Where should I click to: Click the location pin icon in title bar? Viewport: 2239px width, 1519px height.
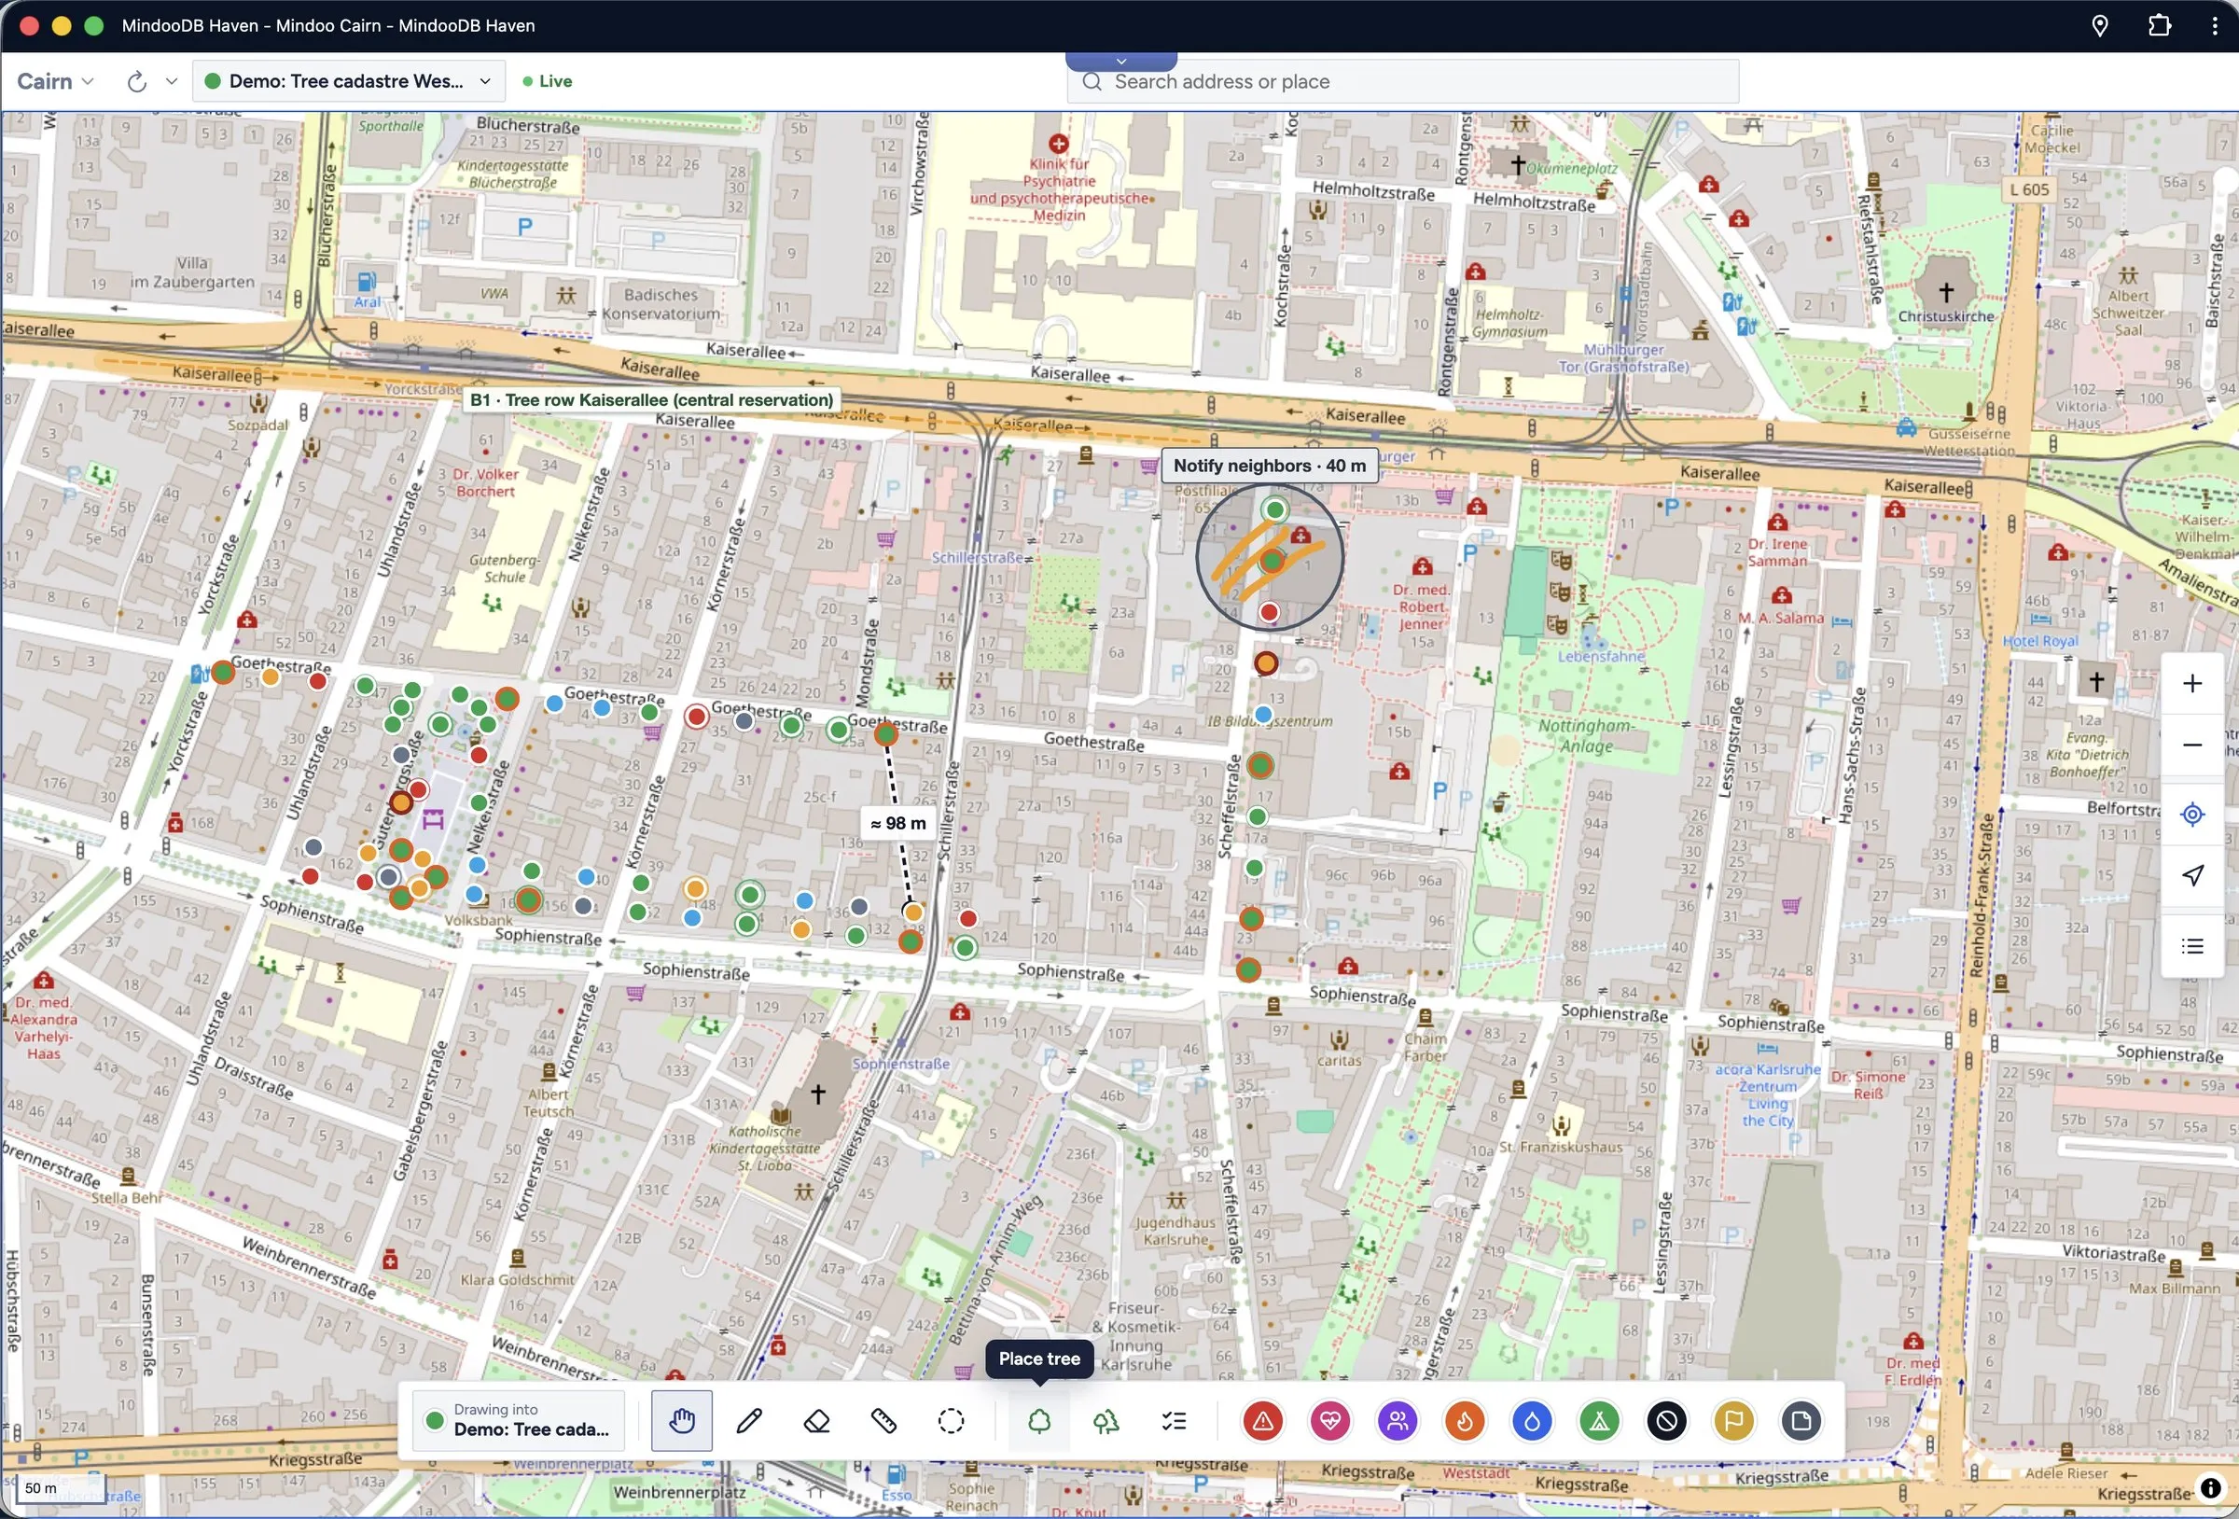pyautogui.click(x=2100, y=26)
